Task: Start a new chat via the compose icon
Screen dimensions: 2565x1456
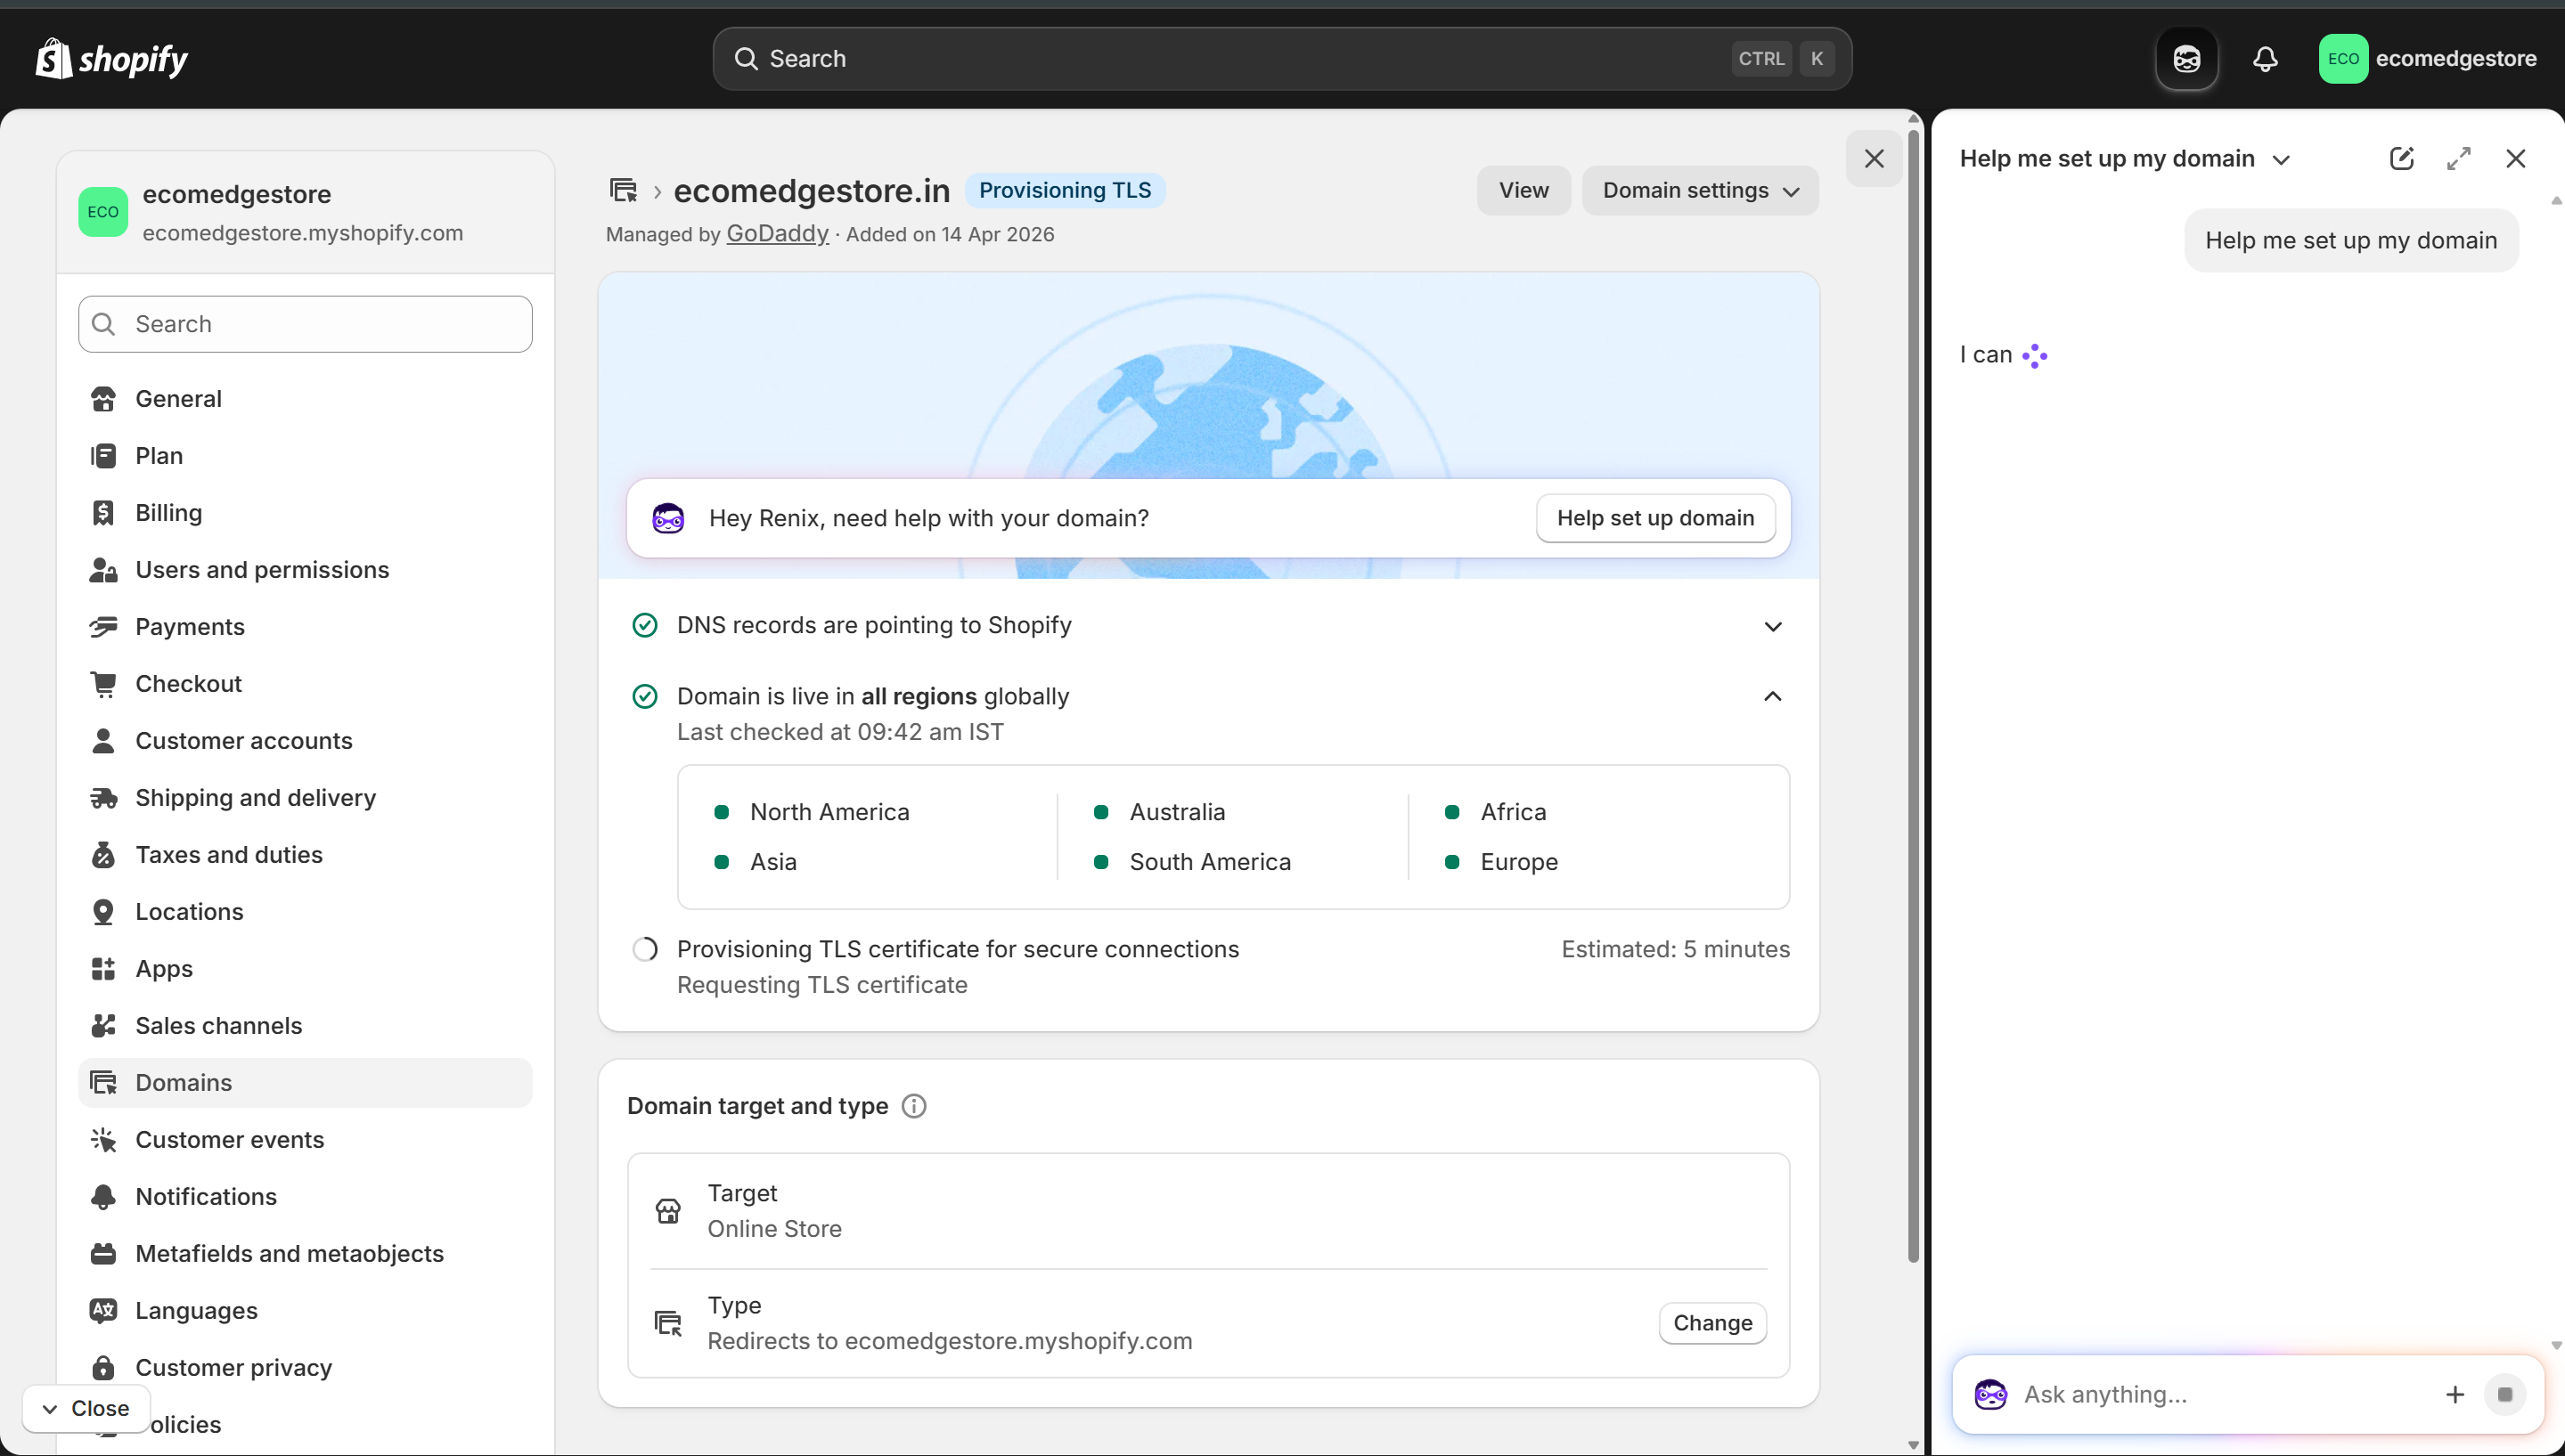Action: (2402, 158)
